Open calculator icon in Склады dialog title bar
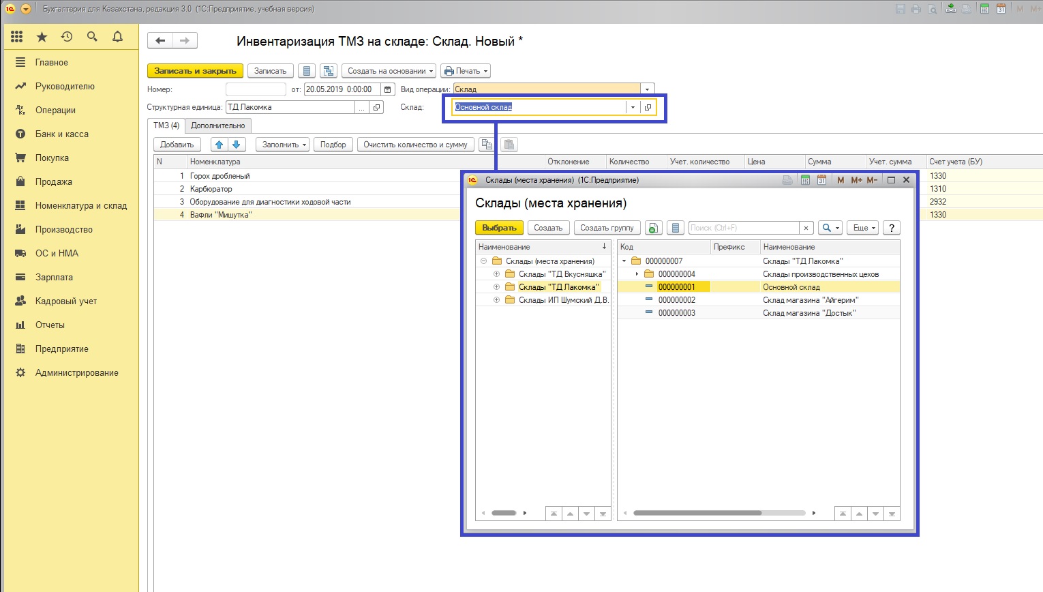Screen dimensions: 1043x592 pos(805,180)
